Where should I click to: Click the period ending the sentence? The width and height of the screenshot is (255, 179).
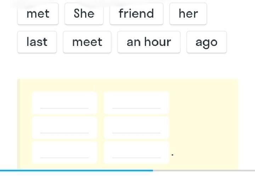[172, 155]
